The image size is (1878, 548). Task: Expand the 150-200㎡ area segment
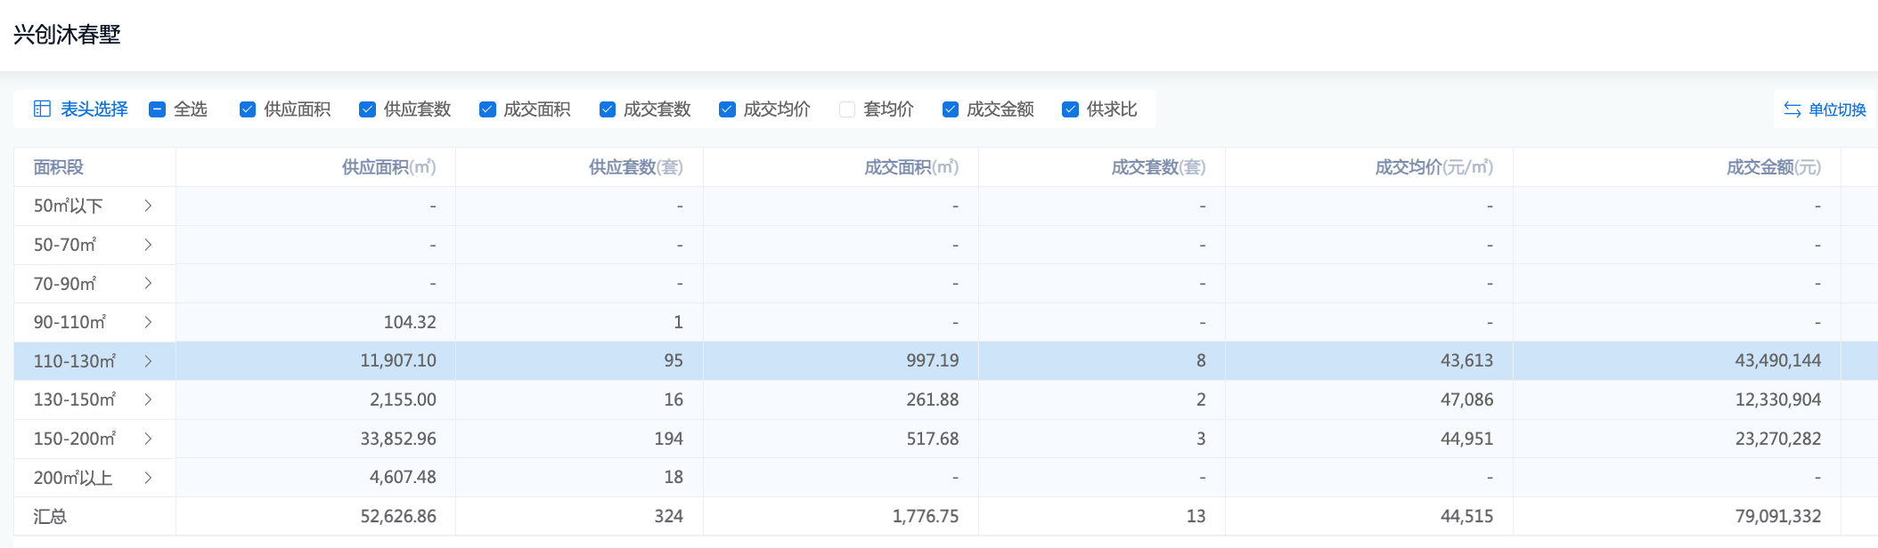[x=148, y=439]
